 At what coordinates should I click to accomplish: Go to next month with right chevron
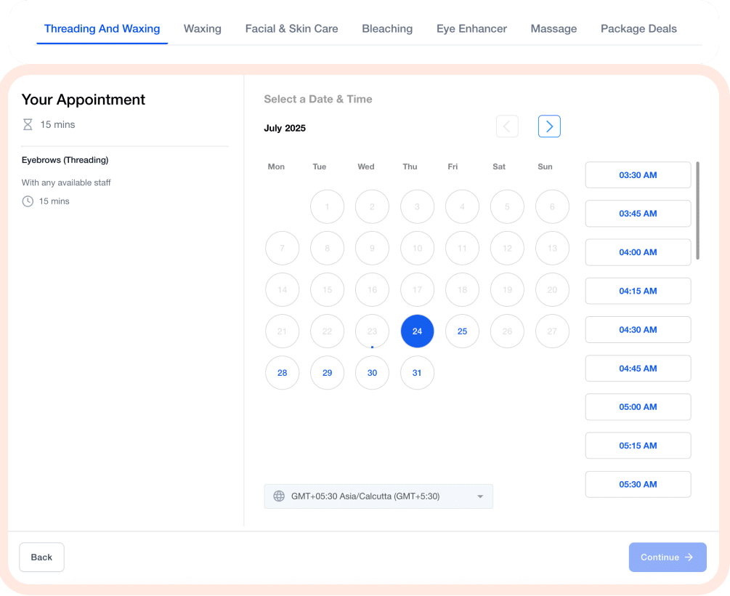(x=549, y=126)
